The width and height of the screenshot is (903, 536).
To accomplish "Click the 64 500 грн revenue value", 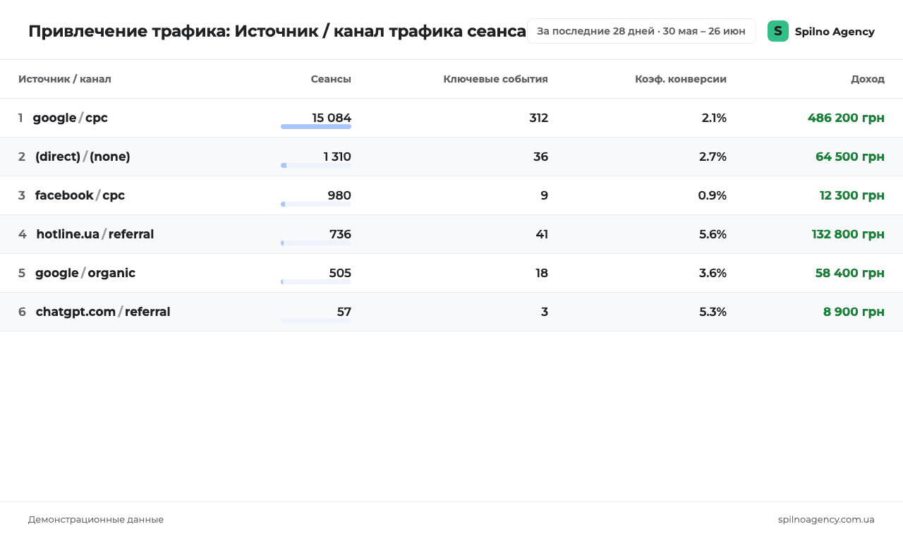I will coord(850,157).
